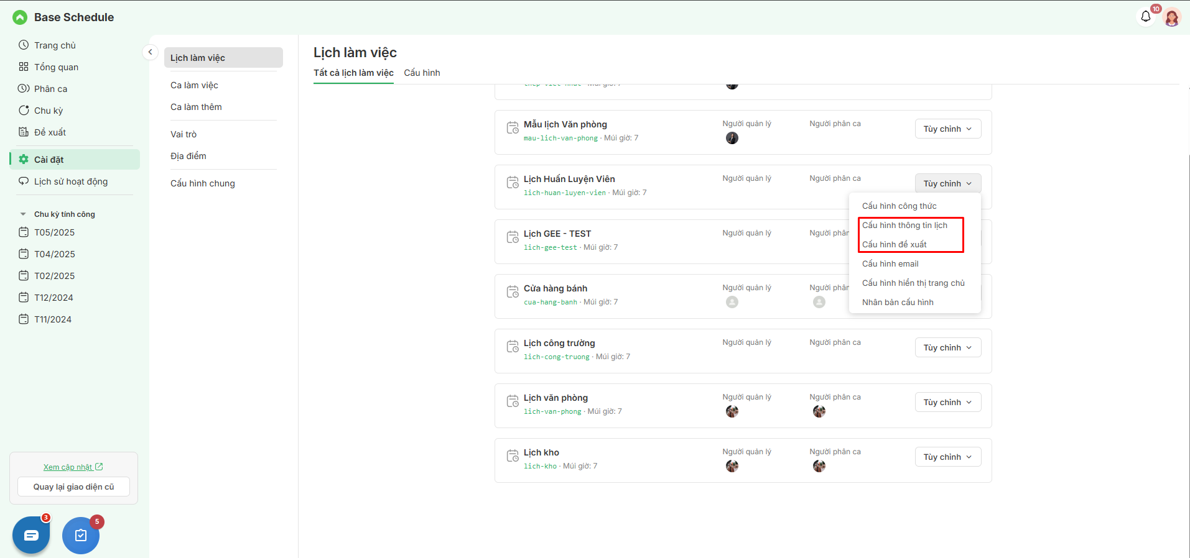Open the blue task checklist widget
Screen dimensions: 1190x558
(81, 535)
